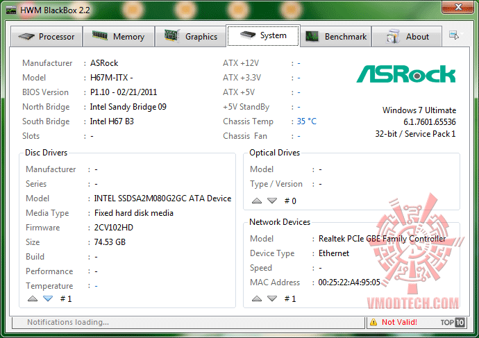Show next disc drive with blue down arrow
479x338 pixels.
[48, 298]
